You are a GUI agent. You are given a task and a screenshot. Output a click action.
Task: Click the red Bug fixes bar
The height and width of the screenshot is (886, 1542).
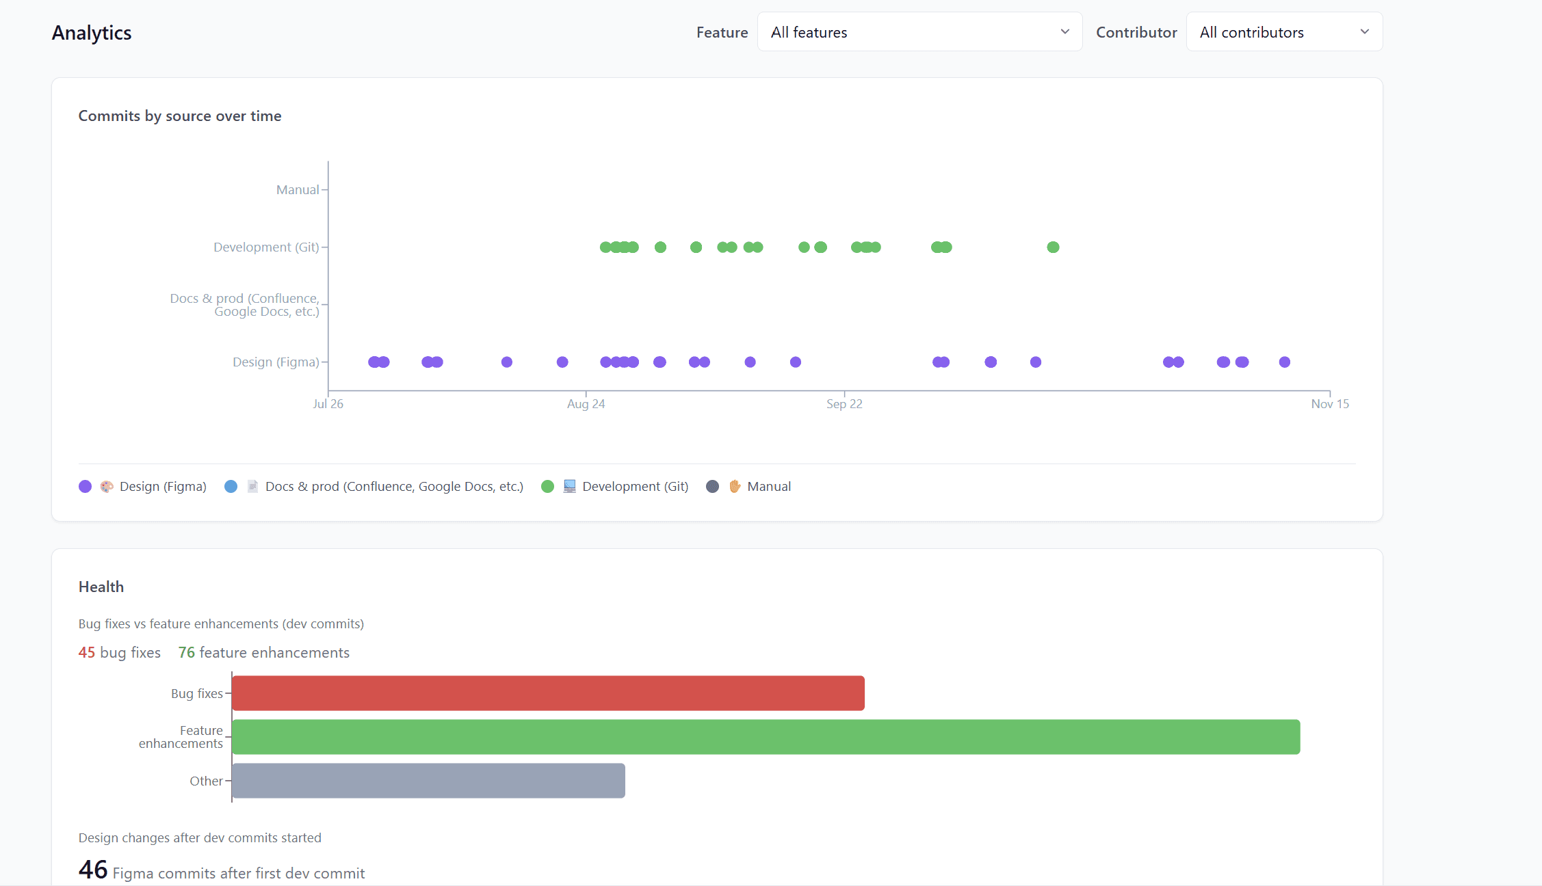[548, 693]
